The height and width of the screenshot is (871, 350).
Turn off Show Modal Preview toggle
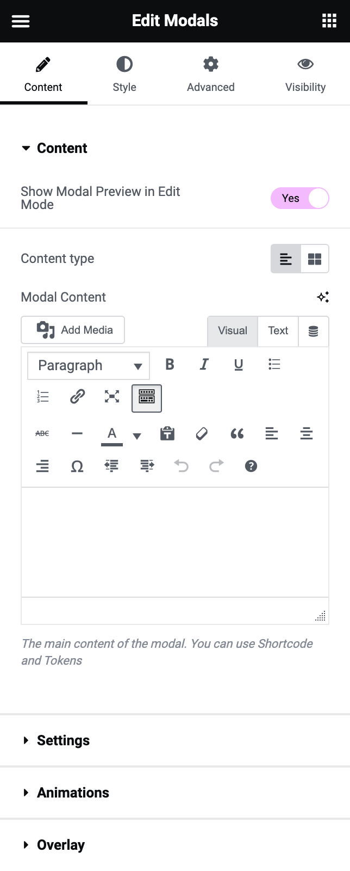click(300, 198)
